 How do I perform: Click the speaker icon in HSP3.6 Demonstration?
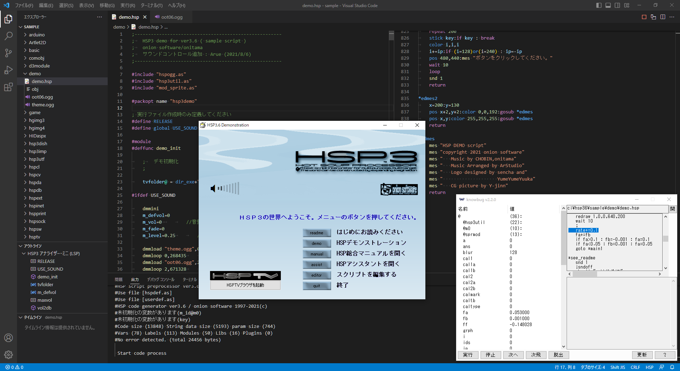[212, 188]
